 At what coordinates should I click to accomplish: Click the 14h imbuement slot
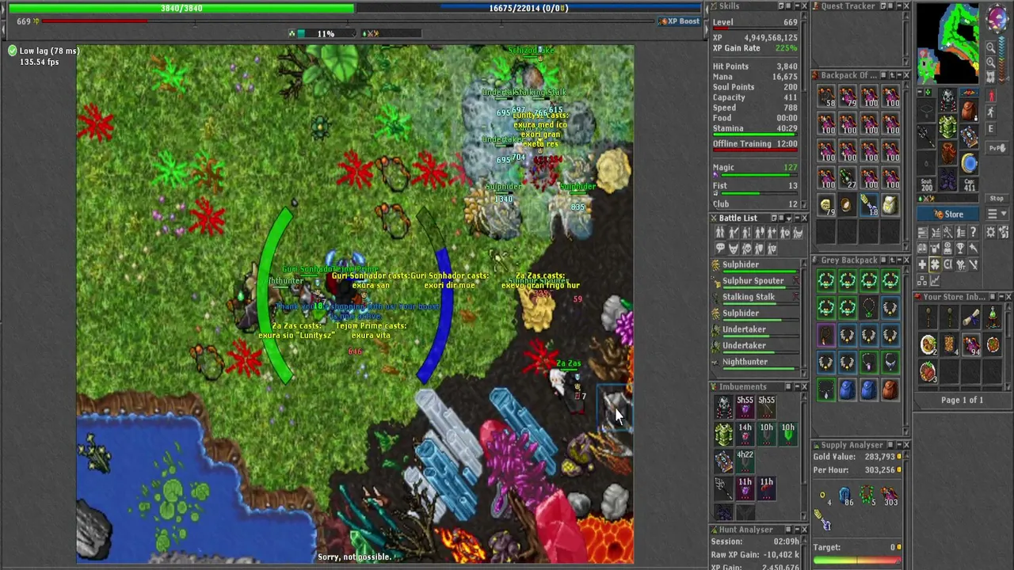coord(745,433)
